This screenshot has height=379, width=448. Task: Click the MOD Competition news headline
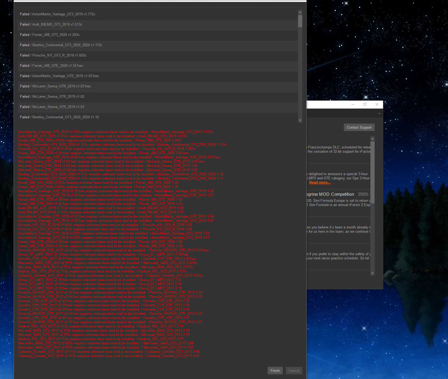[x=330, y=194]
